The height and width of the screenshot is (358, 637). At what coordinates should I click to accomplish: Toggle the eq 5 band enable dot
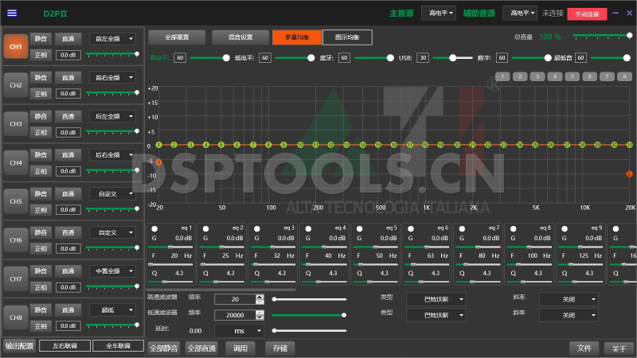pyautogui.click(x=360, y=228)
